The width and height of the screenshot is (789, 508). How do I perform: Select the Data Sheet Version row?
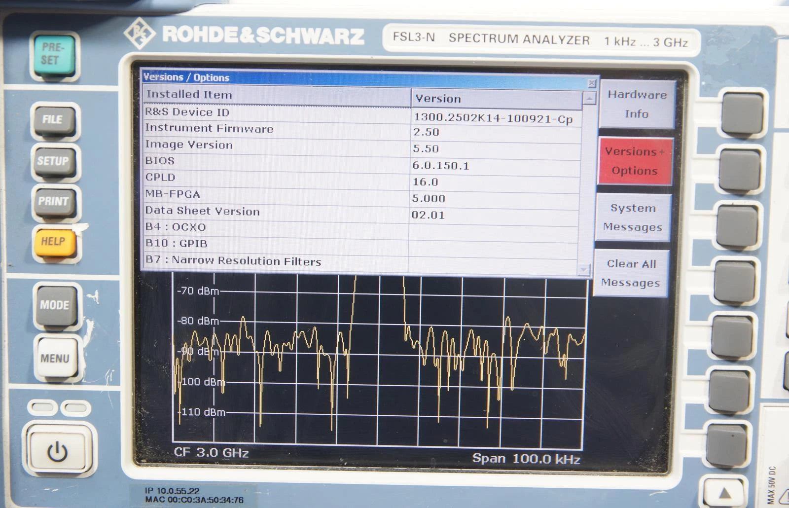point(361,213)
